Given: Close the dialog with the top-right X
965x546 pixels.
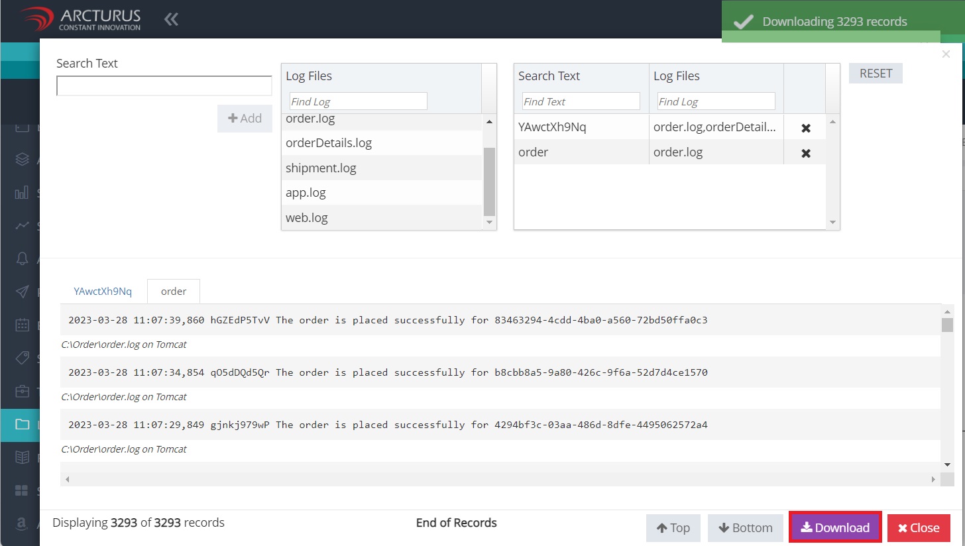Looking at the screenshot, I should [946, 54].
